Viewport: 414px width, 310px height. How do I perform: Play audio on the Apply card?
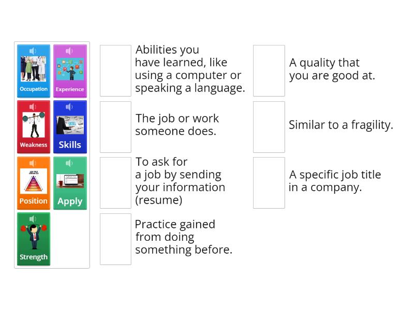(70, 162)
